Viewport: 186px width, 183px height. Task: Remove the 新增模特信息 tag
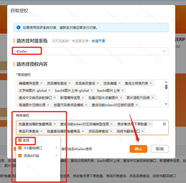(83, 98)
